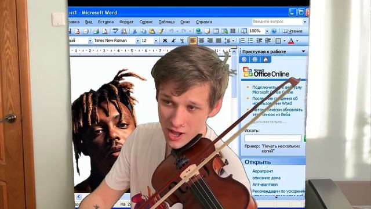Click the Redo arrow icon

(x=184, y=31)
